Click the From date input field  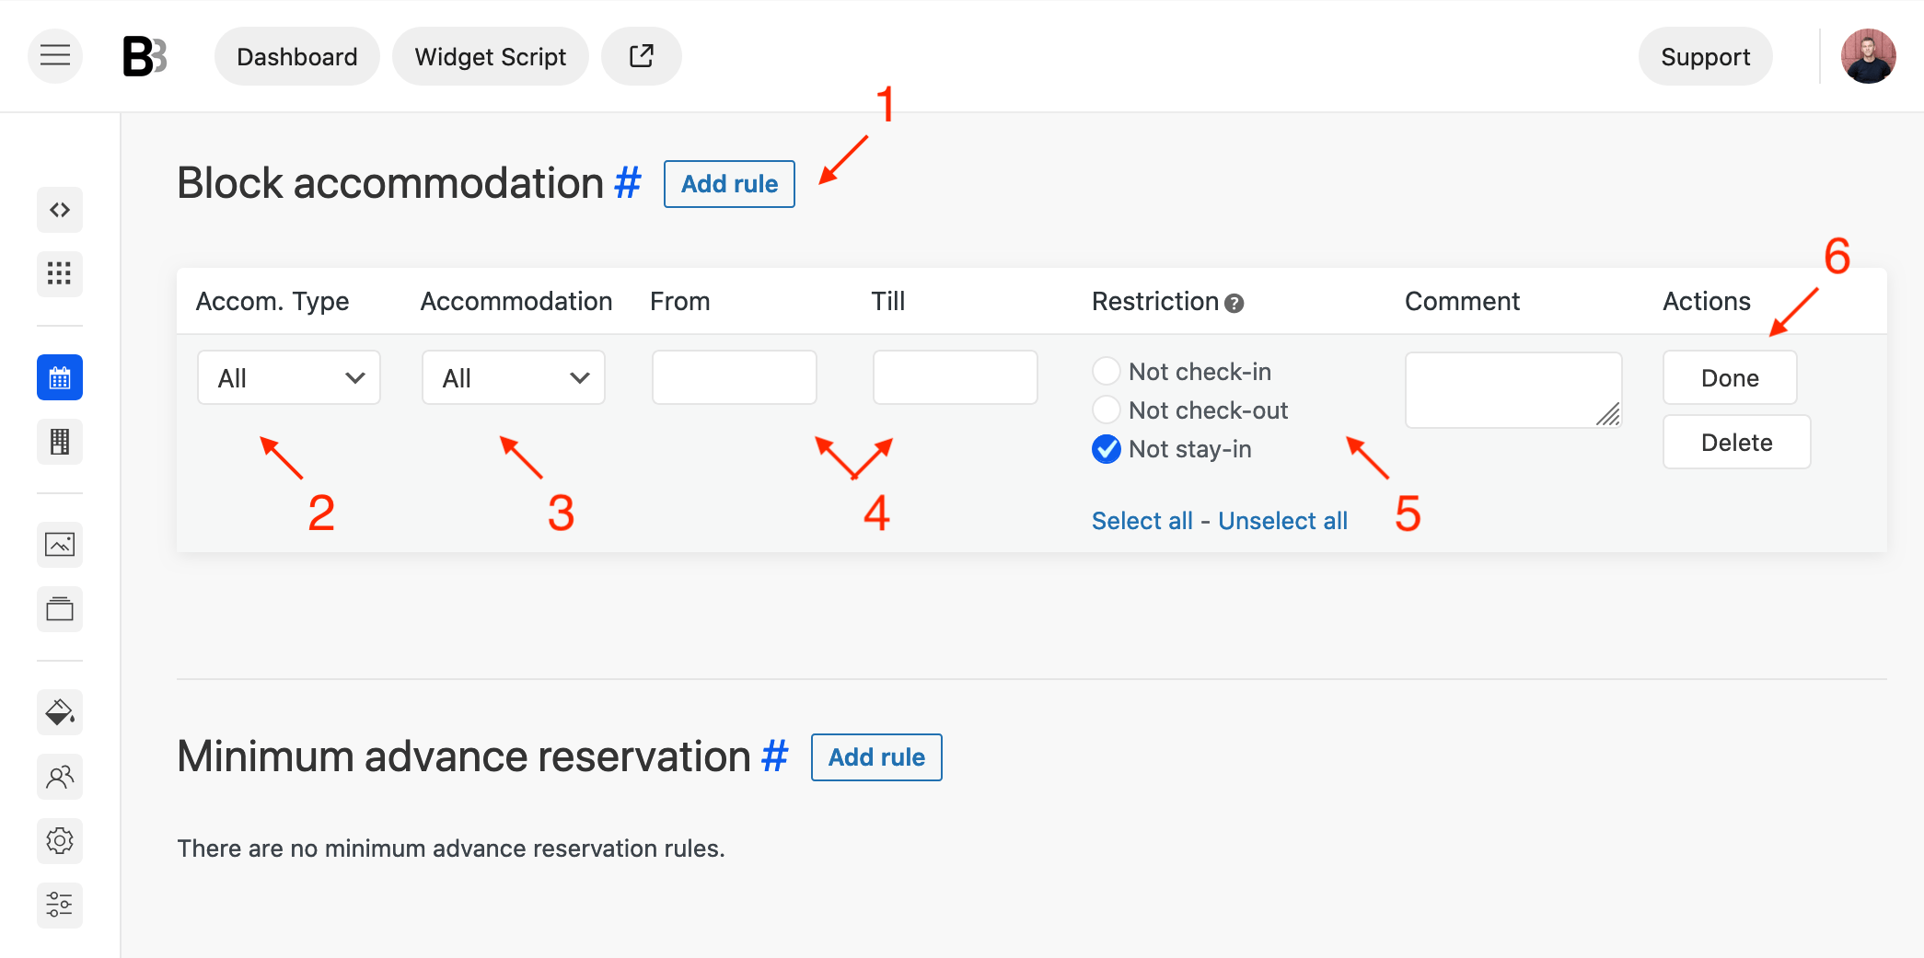click(735, 377)
